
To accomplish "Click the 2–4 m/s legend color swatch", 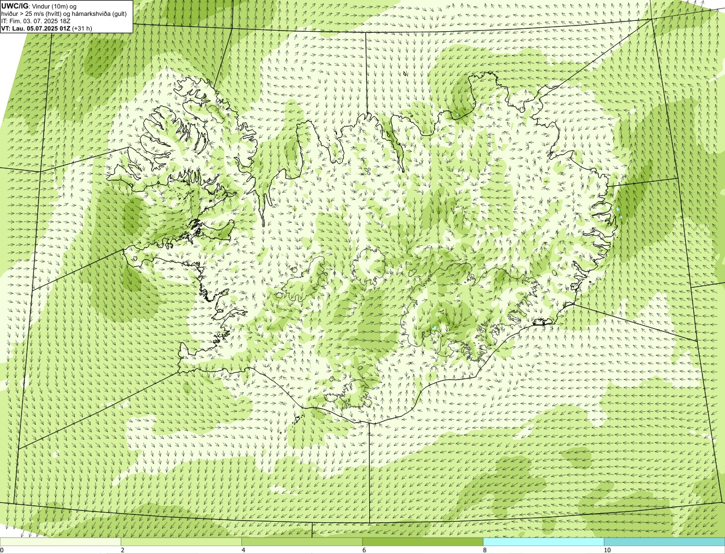I will [x=181, y=542].
